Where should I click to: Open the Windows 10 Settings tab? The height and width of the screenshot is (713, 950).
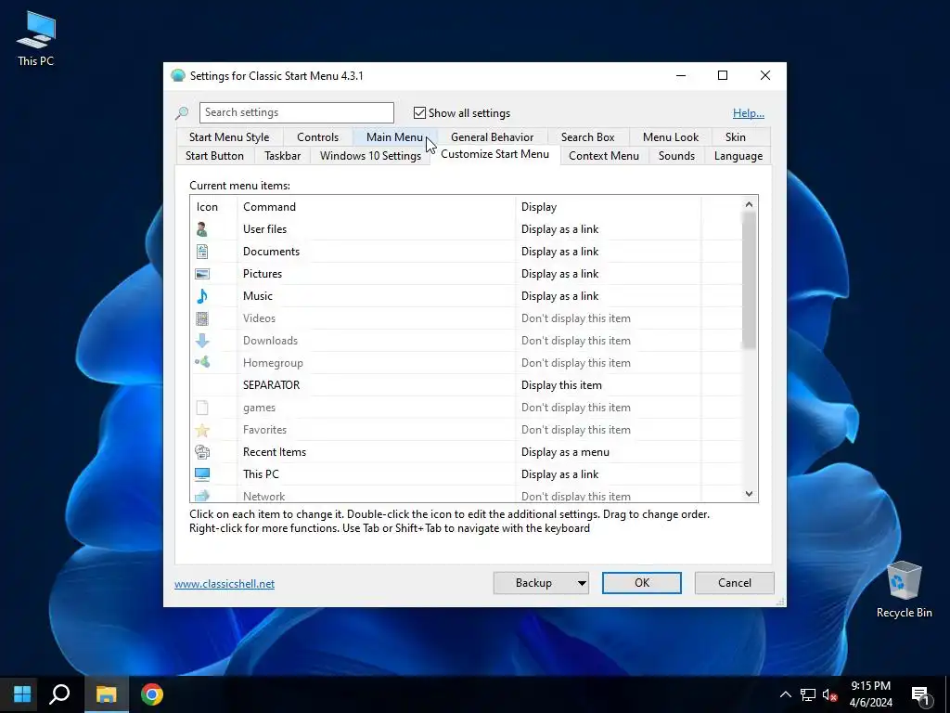click(x=370, y=156)
